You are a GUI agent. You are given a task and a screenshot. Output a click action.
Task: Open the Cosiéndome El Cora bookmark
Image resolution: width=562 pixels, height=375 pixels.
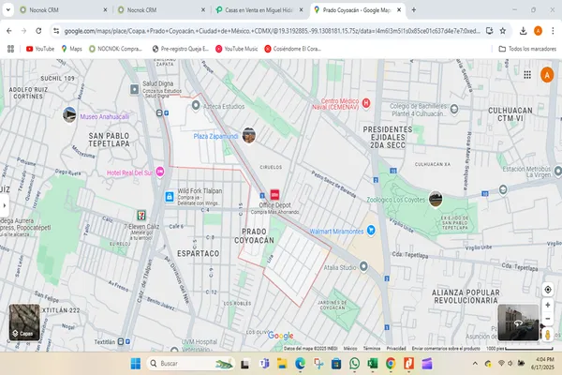point(292,49)
